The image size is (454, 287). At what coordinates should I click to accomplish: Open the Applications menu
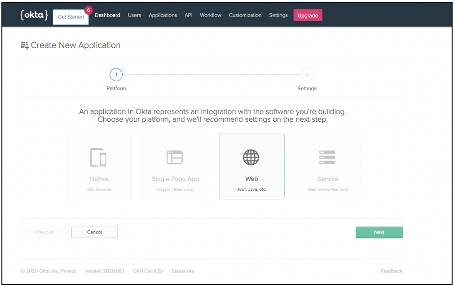coord(163,15)
